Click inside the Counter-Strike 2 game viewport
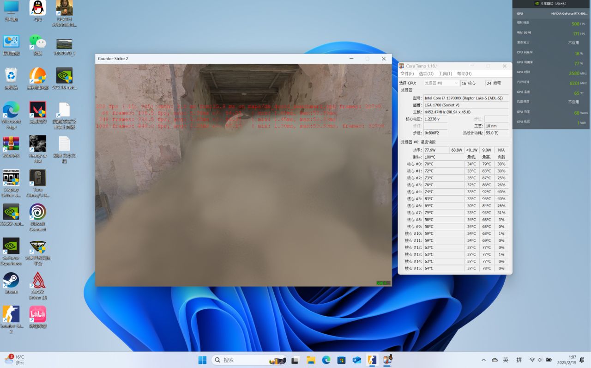Image resolution: width=591 pixels, height=368 pixels. tap(243, 175)
